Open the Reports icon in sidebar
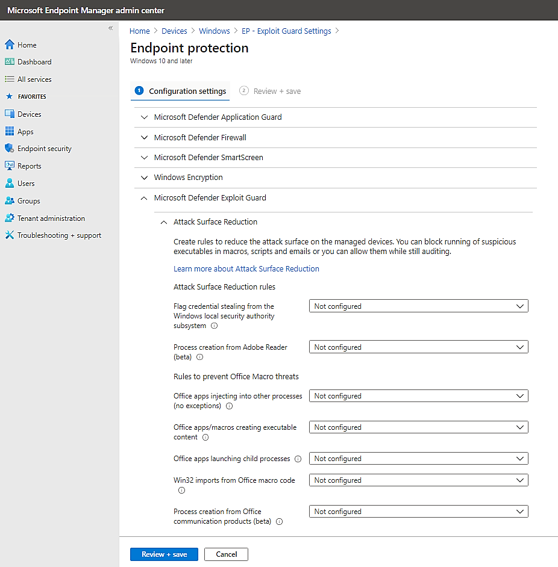Viewport: 558px width, 567px height. tap(9, 166)
